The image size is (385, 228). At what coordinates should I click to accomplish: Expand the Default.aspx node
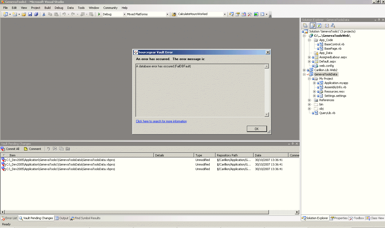pos(309,61)
